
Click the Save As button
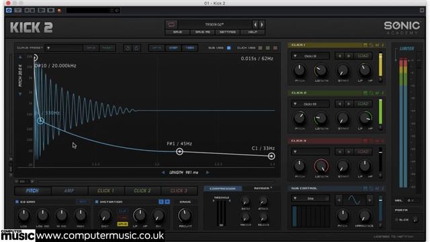202,32
